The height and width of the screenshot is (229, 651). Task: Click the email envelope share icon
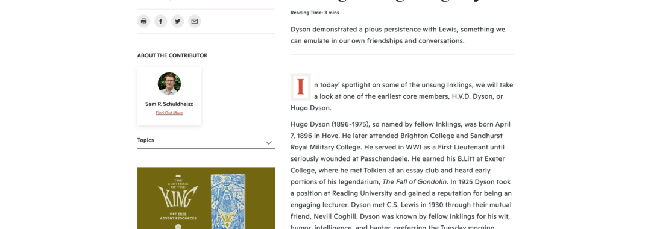pyautogui.click(x=195, y=21)
